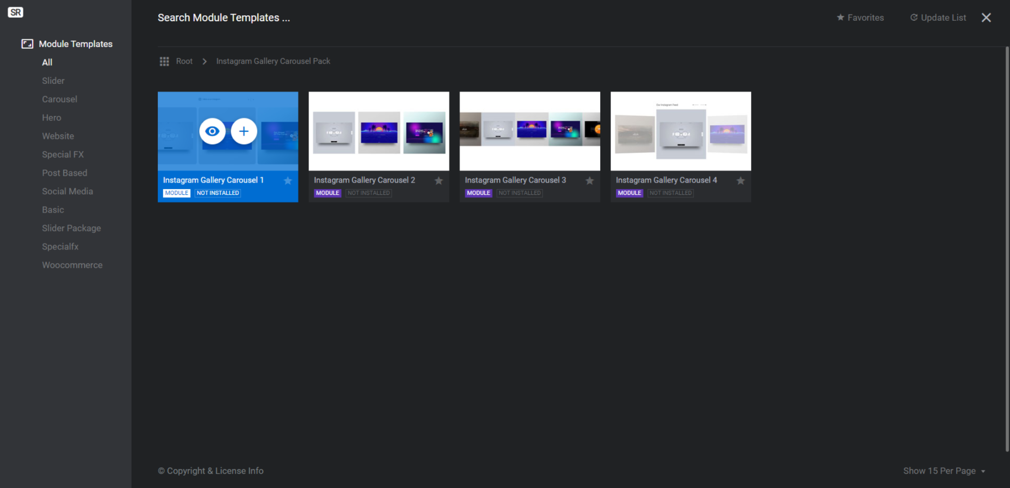
Task: Close the module templates library
Action: pos(986,18)
